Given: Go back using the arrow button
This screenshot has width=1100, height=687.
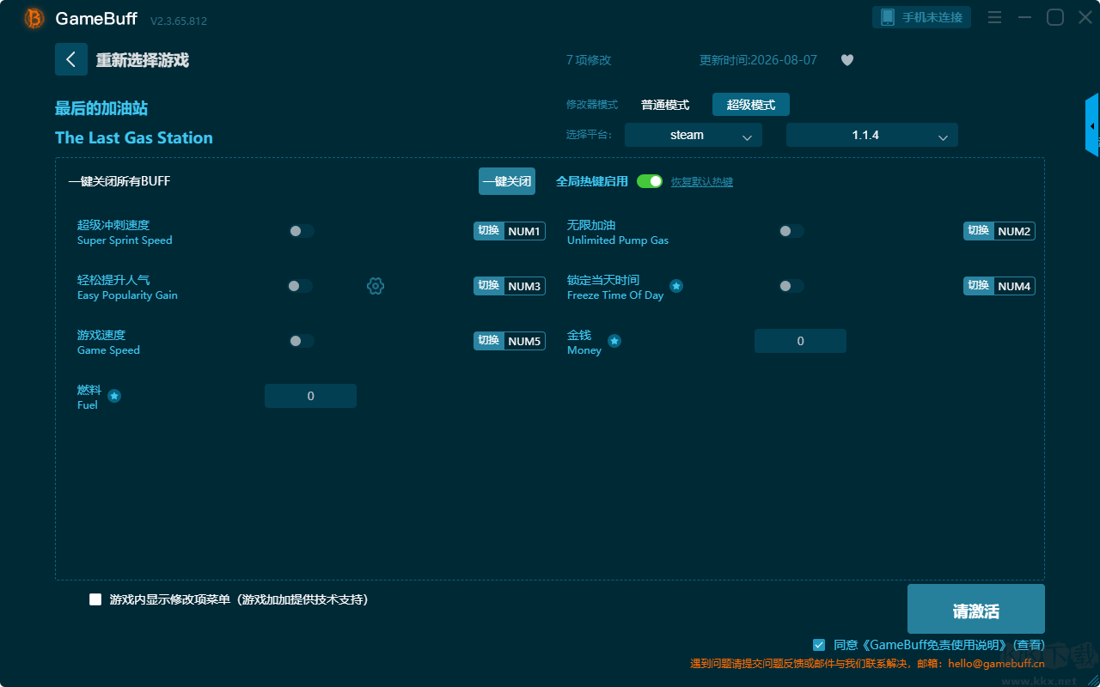Looking at the screenshot, I should pos(71,59).
